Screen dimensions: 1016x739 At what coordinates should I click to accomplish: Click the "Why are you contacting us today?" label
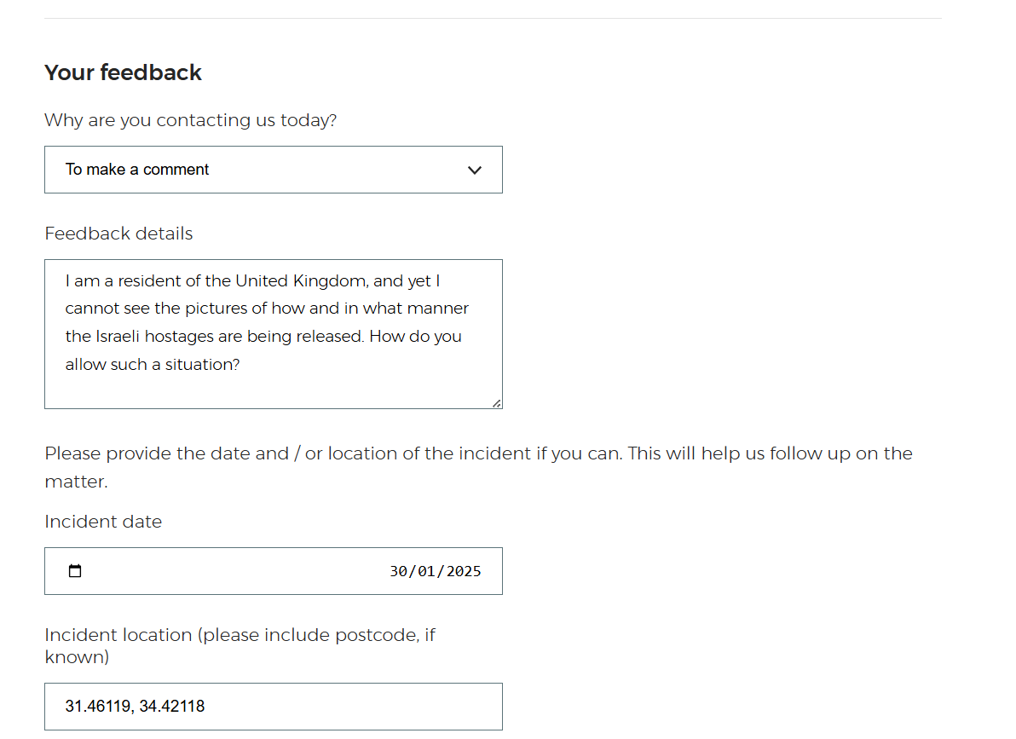(x=190, y=120)
